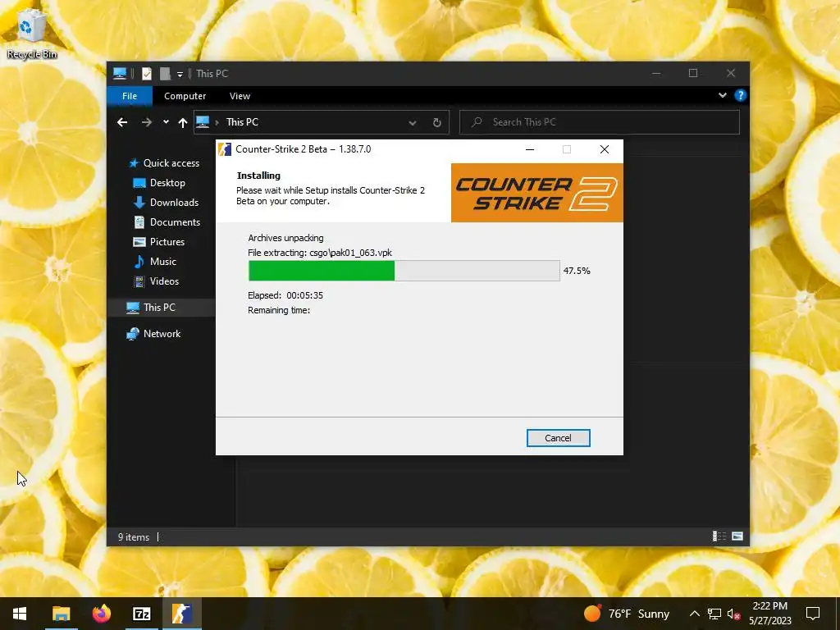Open clock and calendar 2:22 PM
The width and height of the screenshot is (840, 630).
769,614
